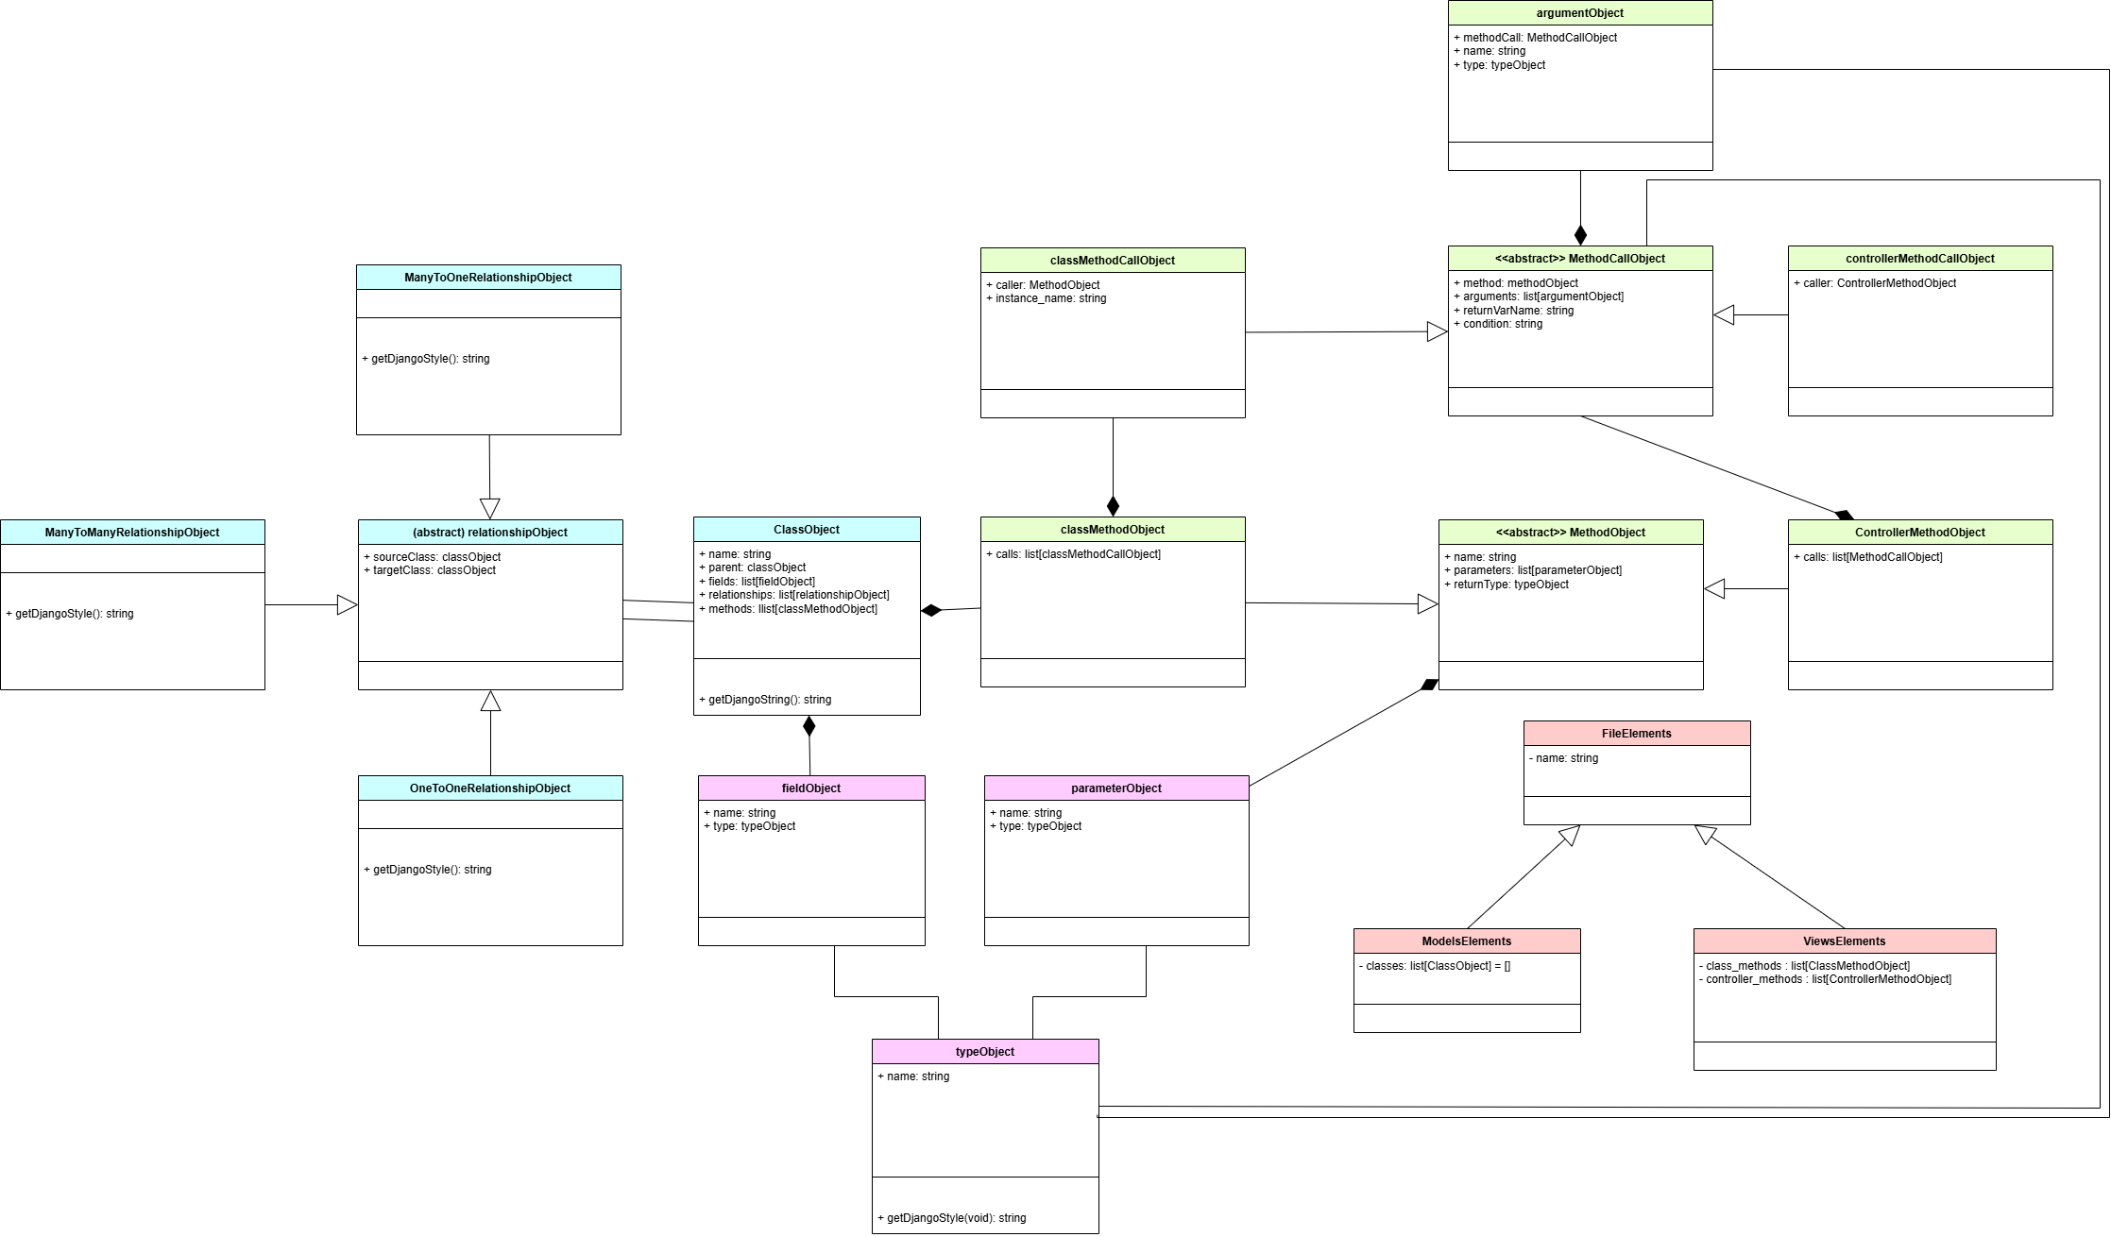Click the fieldObject class title
This screenshot has height=1237, width=2111.
810,788
